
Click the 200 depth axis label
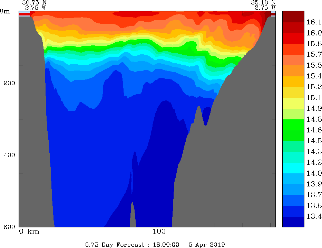[x=9, y=83]
